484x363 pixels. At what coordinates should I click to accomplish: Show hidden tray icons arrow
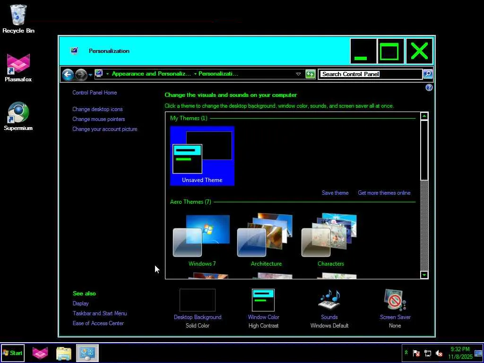coord(406,353)
